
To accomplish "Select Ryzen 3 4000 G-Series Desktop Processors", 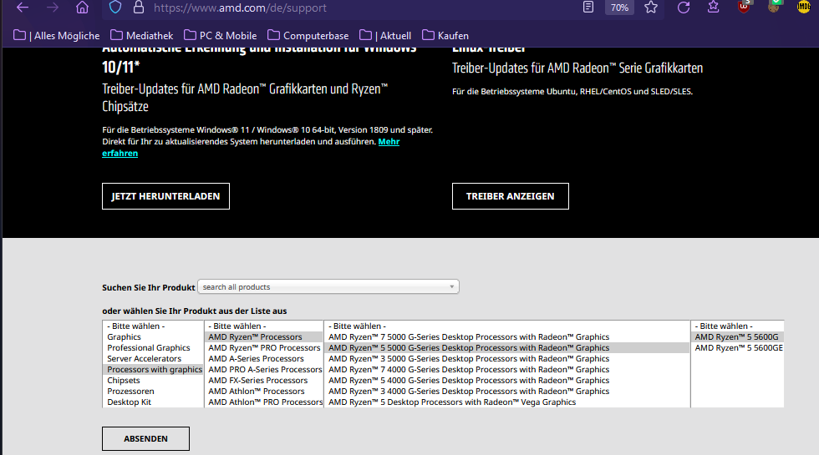I will (x=507, y=392).
